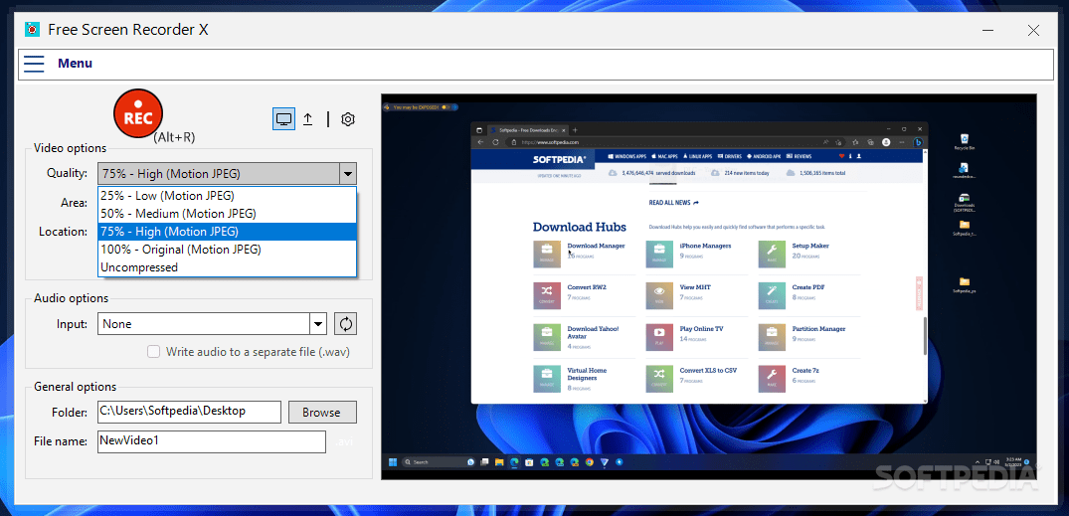Click the Browse button
This screenshot has height=516, width=1069.
pyautogui.click(x=322, y=413)
